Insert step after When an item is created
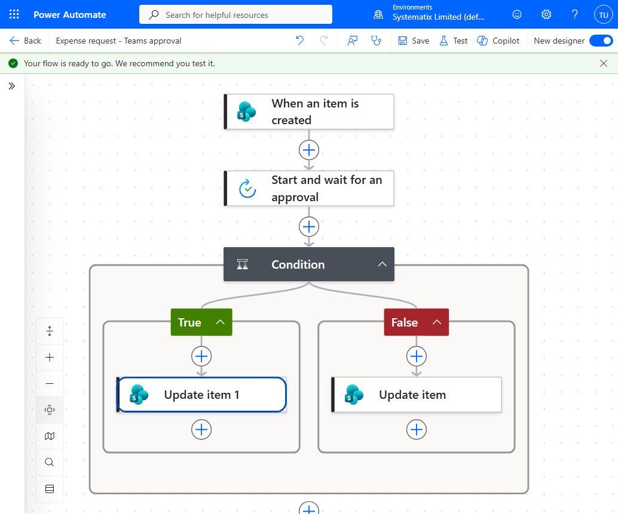The height and width of the screenshot is (514, 618). 309,150
